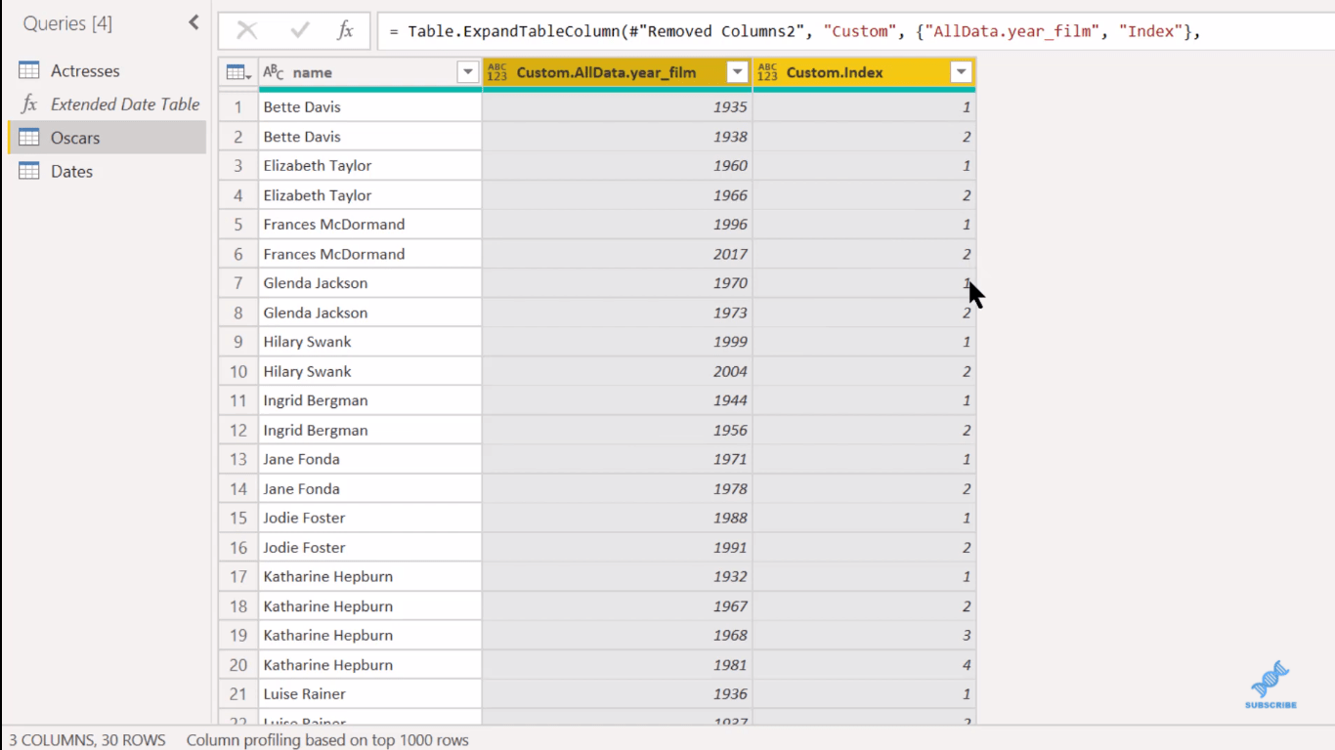Click the year cell 1999
This screenshot has height=750, width=1335.
(618, 342)
